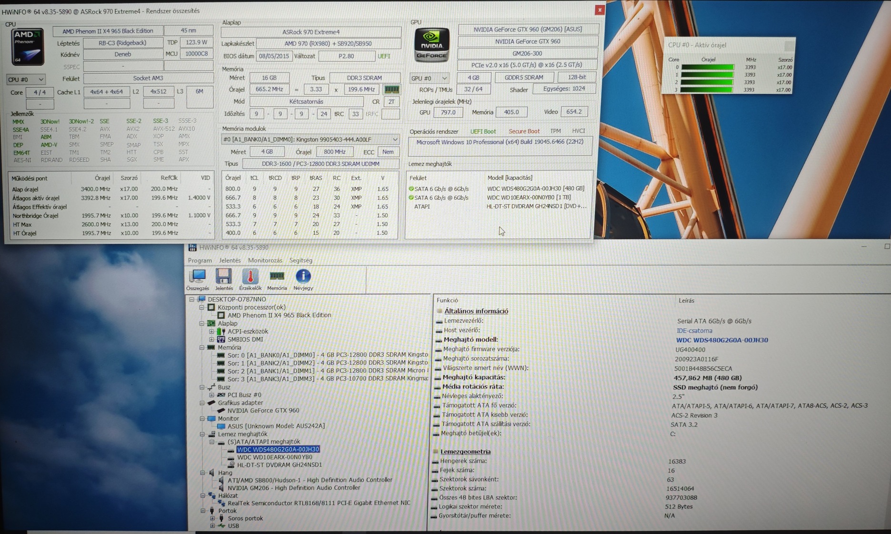Open the memory module Kingston dropdown
The width and height of the screenshot is (891, 534).
310,140
